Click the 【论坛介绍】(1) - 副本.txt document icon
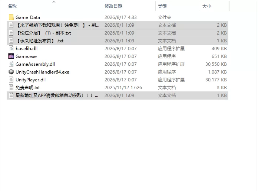This screenshot has width=258, height=191. pyautogui.click(x=11, y=33)
